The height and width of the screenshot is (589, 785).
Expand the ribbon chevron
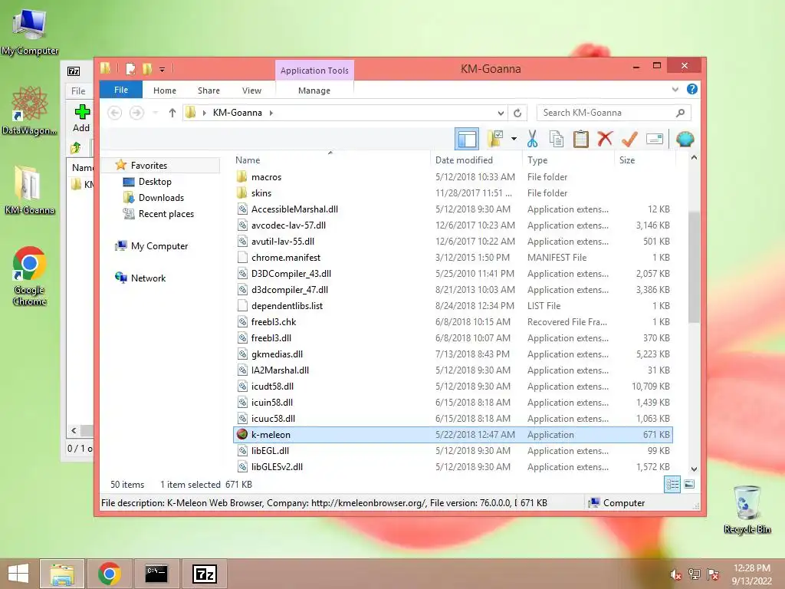click(x=675, y=89)
